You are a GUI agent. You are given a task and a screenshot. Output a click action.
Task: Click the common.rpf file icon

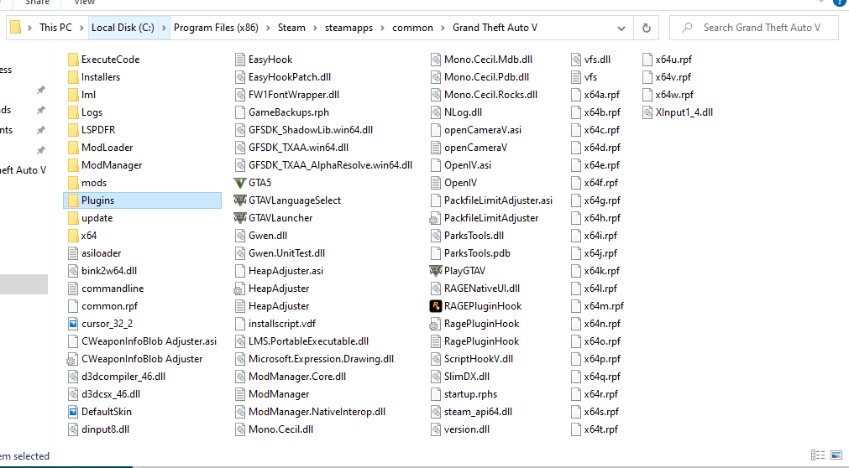coord(73,306)
